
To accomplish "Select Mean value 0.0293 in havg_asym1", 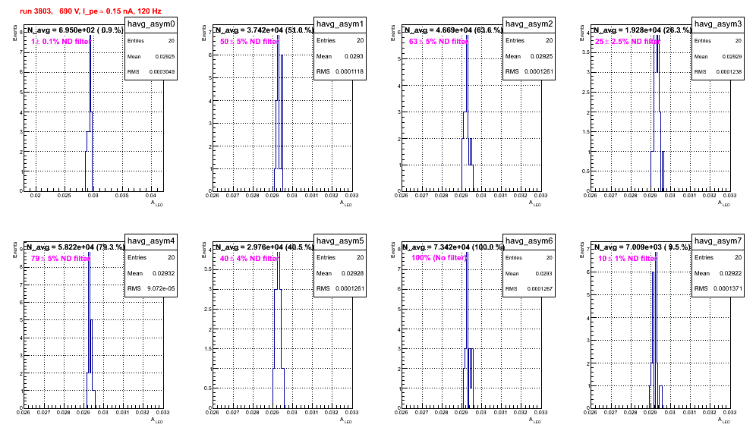I will pos(354,56).
